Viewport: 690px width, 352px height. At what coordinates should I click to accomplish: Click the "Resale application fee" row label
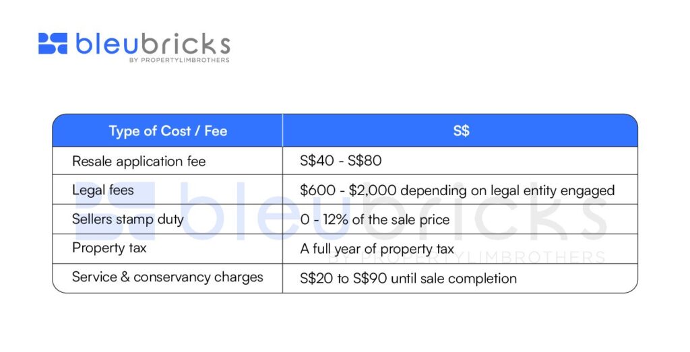pyautogui.click(x=139, y=162)
